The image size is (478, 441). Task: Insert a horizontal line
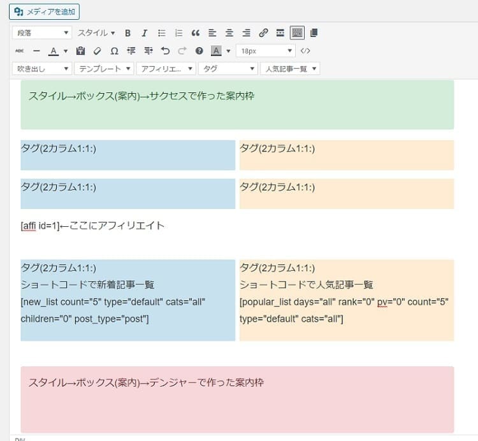[36, 51]
